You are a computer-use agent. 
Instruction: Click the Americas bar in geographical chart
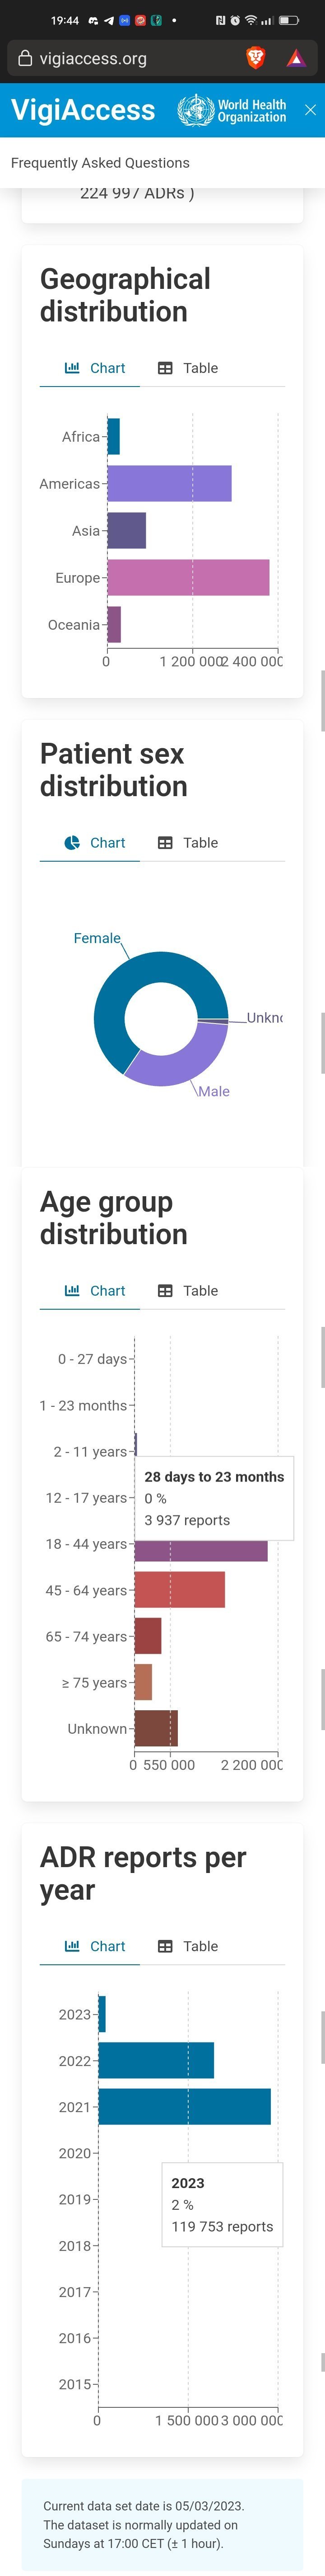(x=169, y=484)
